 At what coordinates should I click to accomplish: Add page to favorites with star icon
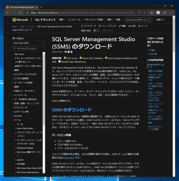(x=145, y=13)
